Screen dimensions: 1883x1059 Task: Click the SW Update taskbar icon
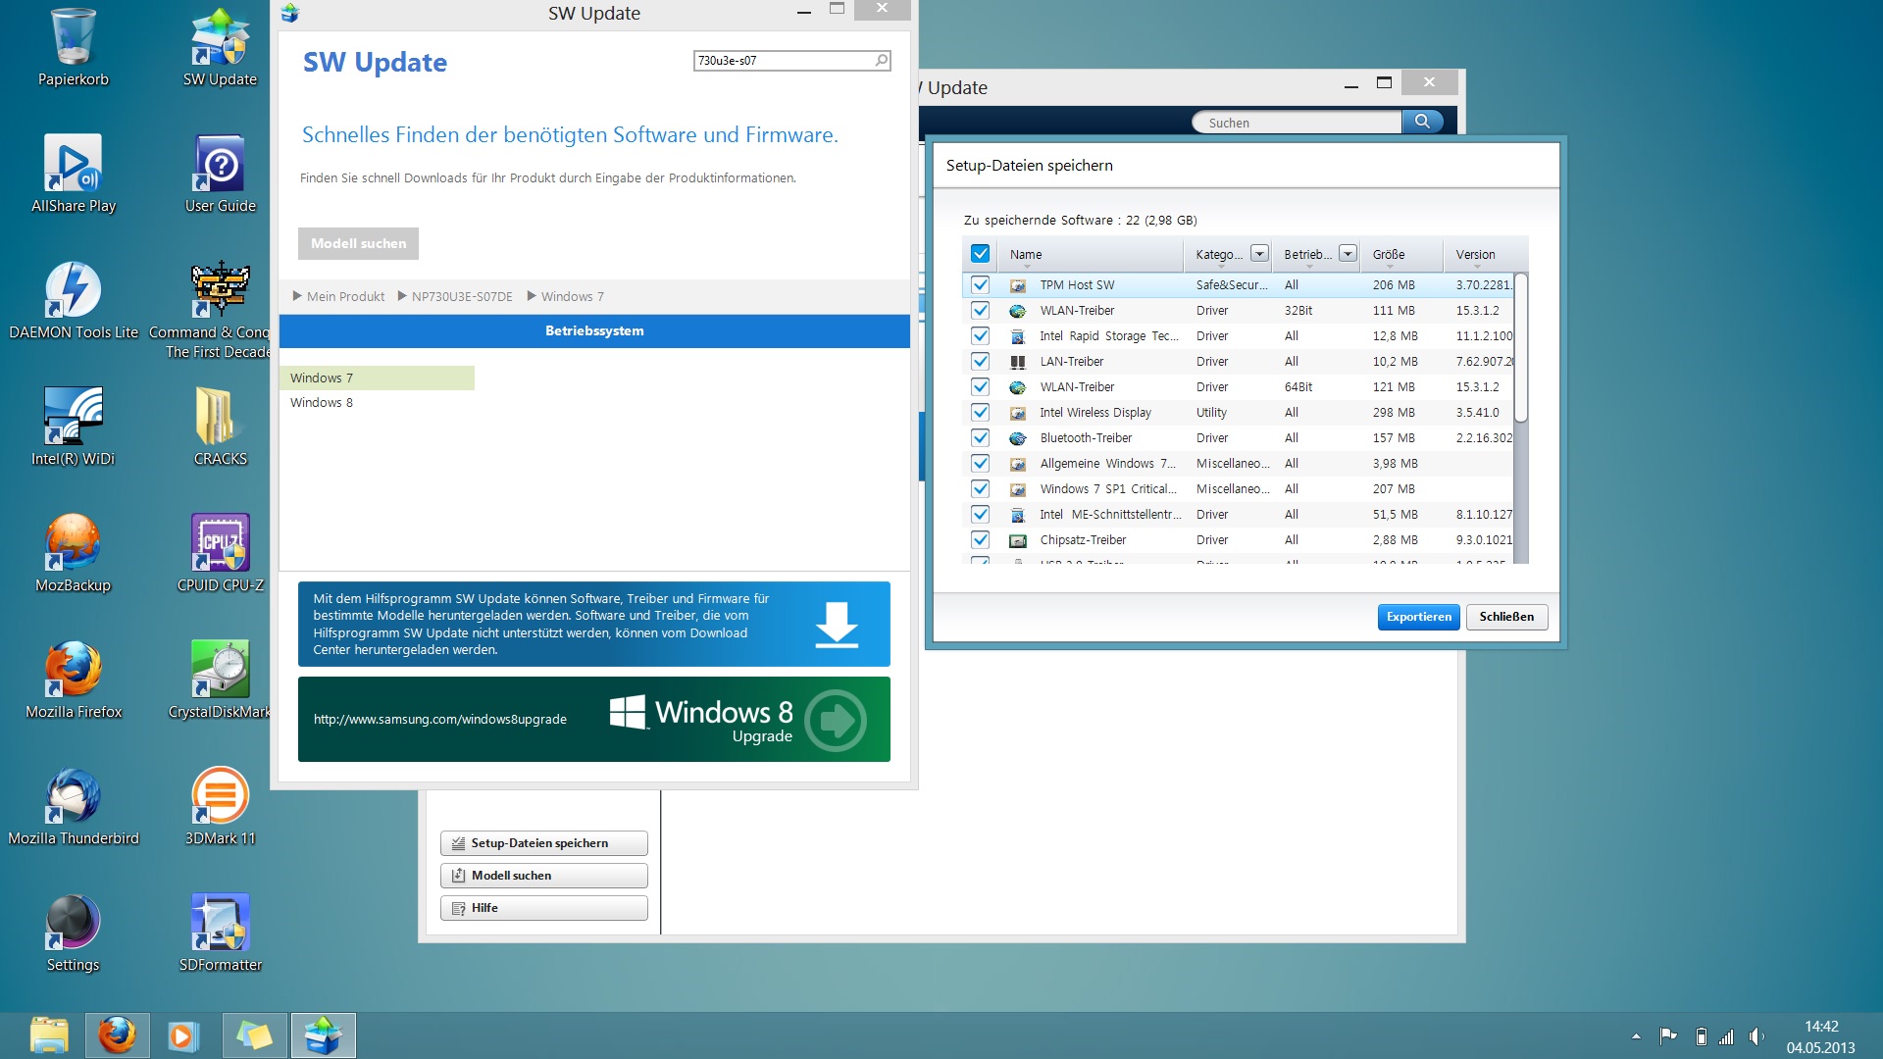coord(323,1035)
